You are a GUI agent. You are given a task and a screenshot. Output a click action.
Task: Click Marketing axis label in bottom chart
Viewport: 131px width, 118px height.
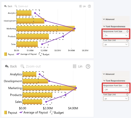click(x=15, y=88)
